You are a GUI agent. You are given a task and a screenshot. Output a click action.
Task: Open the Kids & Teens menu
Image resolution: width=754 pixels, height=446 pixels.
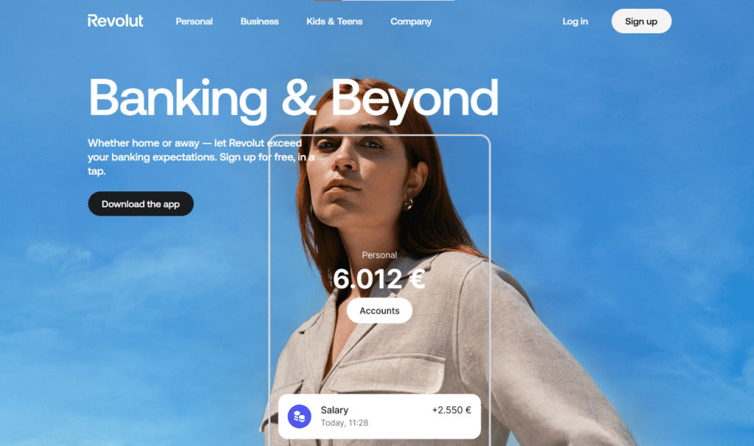point(334,21)
